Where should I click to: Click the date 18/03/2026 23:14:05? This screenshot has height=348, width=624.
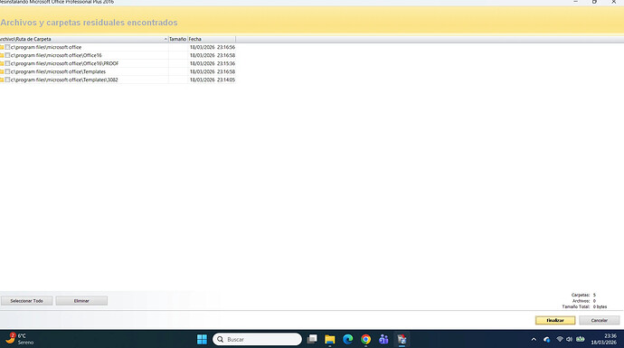coord(213,80)
